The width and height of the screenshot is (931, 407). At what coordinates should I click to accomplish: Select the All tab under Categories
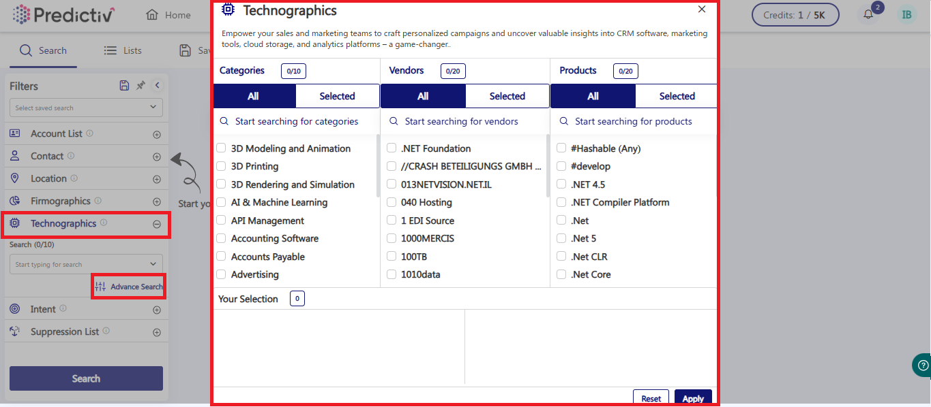click(254, 96)
